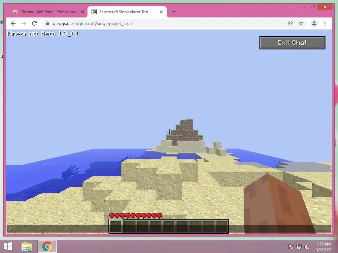This screenshot has width=338, height=253.
Task: Open Chrome's three-dot menu
Action: (x=325, y=23)
